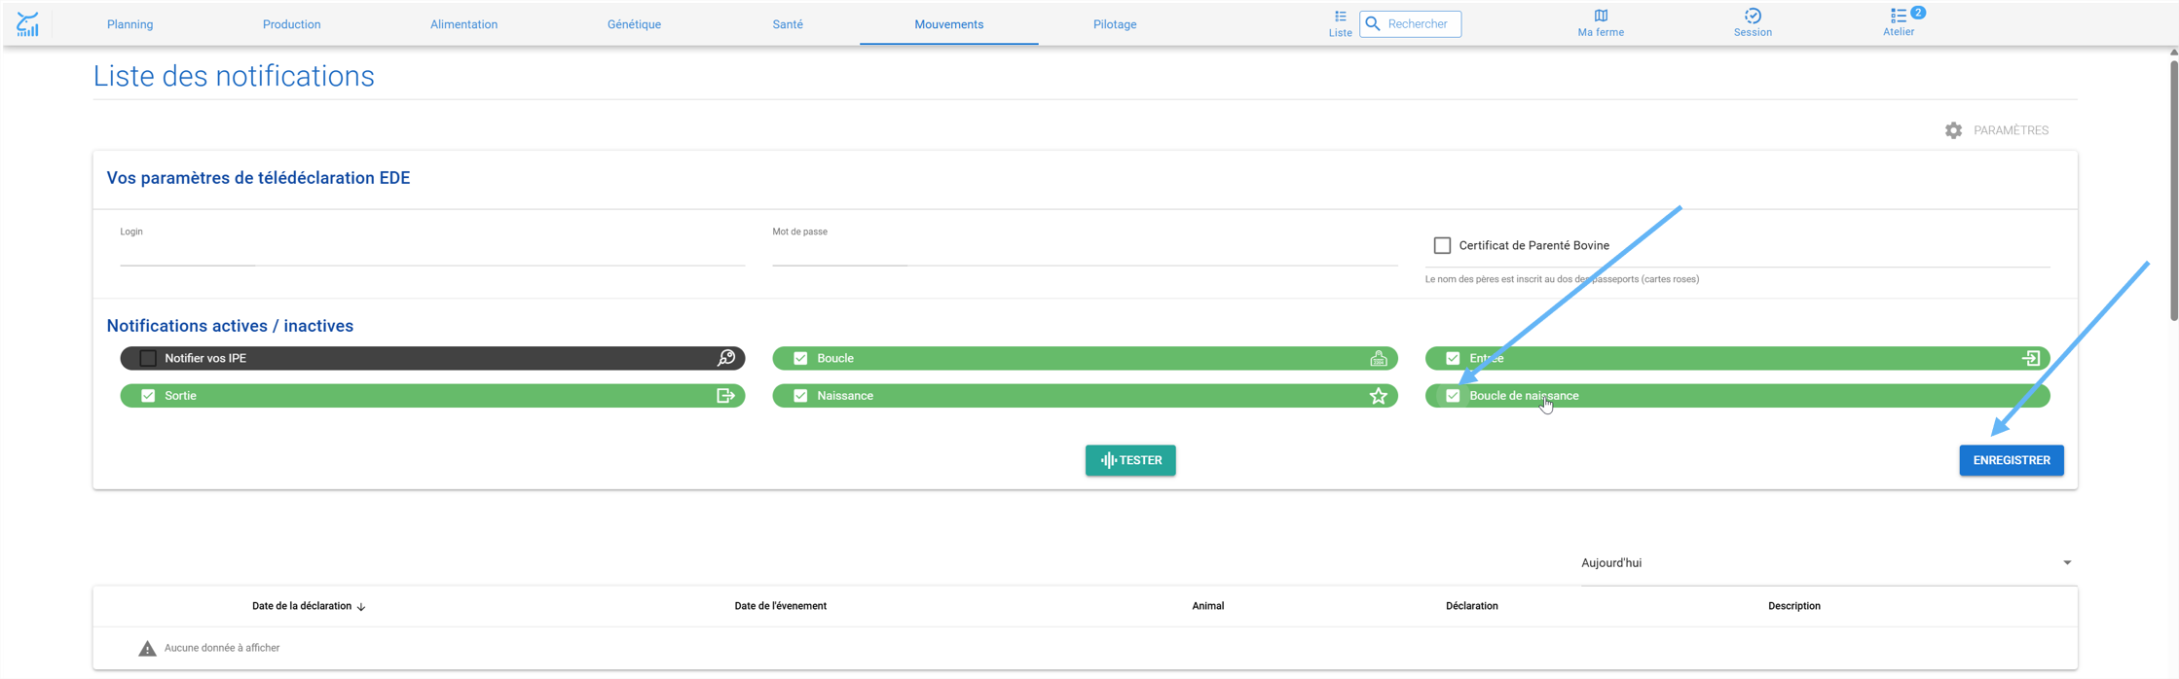Image resolution: width=2179 pixels, height=679 pixels.
Task: Click the Rechercher search box
Action: (1411, 24)
